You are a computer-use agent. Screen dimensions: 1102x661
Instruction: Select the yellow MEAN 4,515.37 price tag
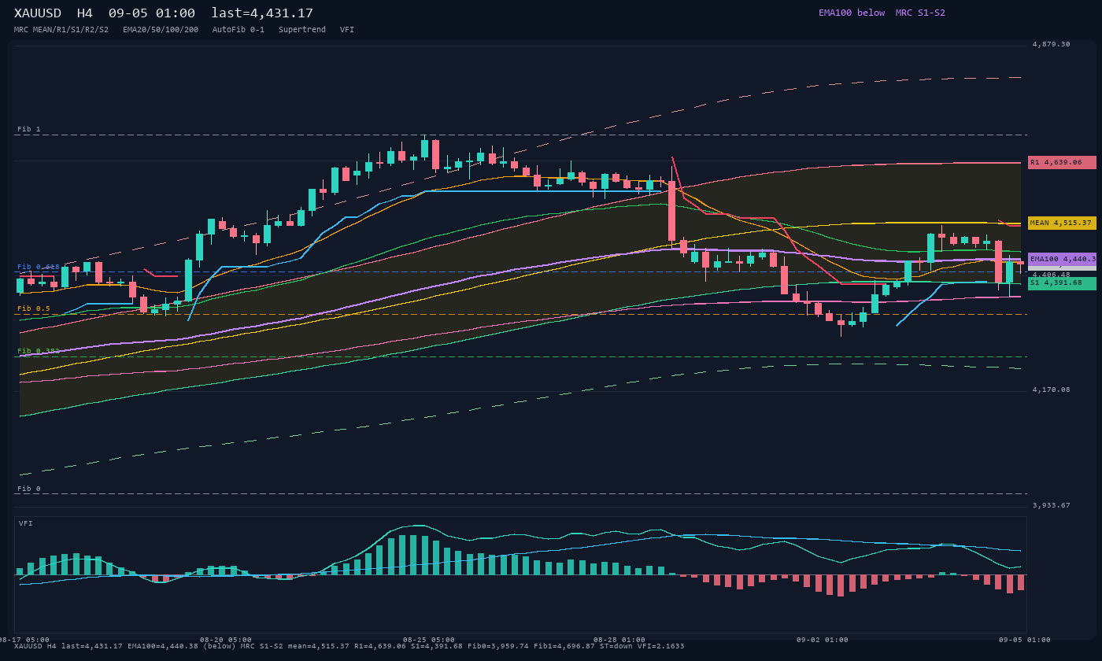[1062, 223]
